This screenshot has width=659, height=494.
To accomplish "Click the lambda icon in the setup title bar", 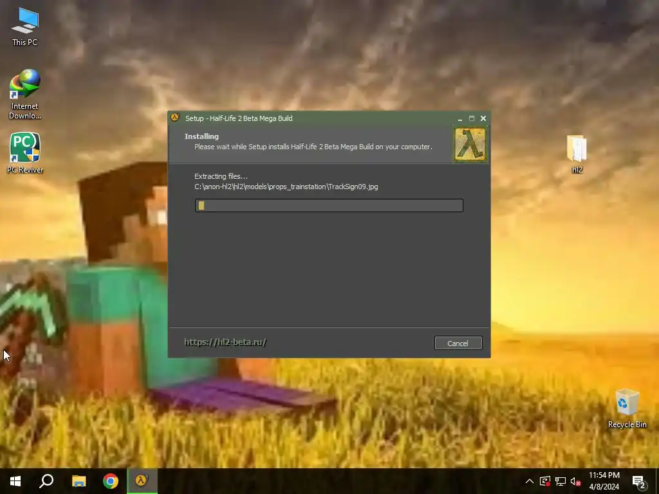I will [175, 118].
